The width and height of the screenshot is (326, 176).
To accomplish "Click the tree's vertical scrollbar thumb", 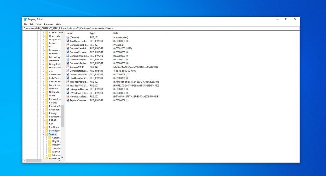I will point(62,116).
